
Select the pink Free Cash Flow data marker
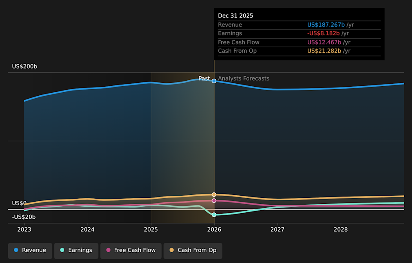click(x=214, y=201)
